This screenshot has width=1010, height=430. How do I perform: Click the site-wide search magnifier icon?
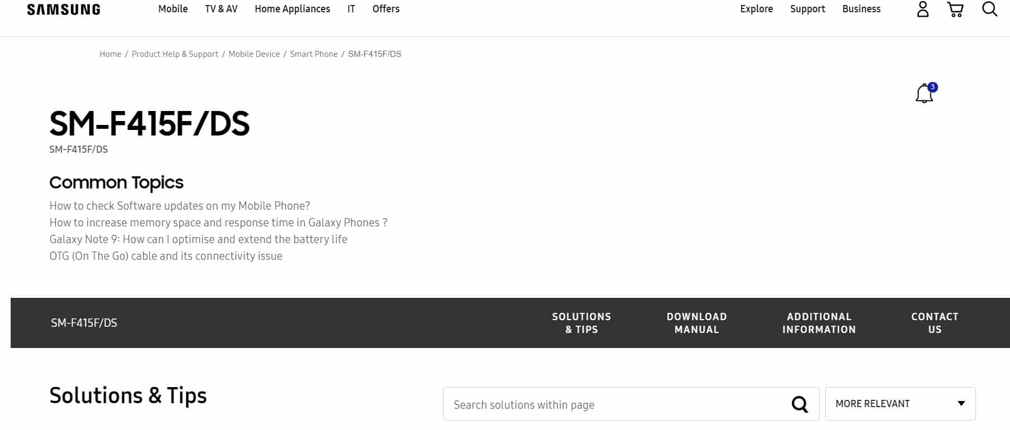click(x=990, y=9)
